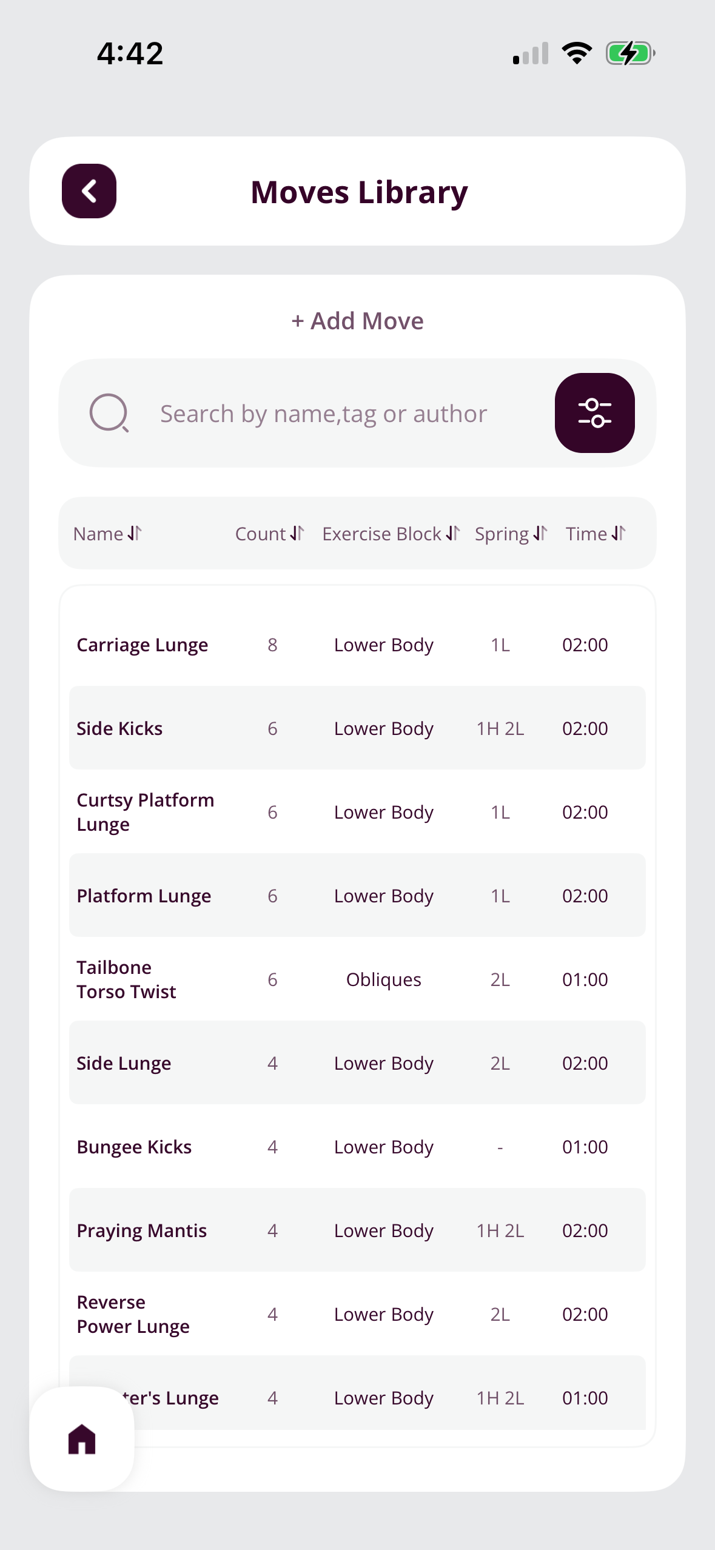715x1550 pixels.
Task: Sort by Name column arrows
Action: point(134,534)
